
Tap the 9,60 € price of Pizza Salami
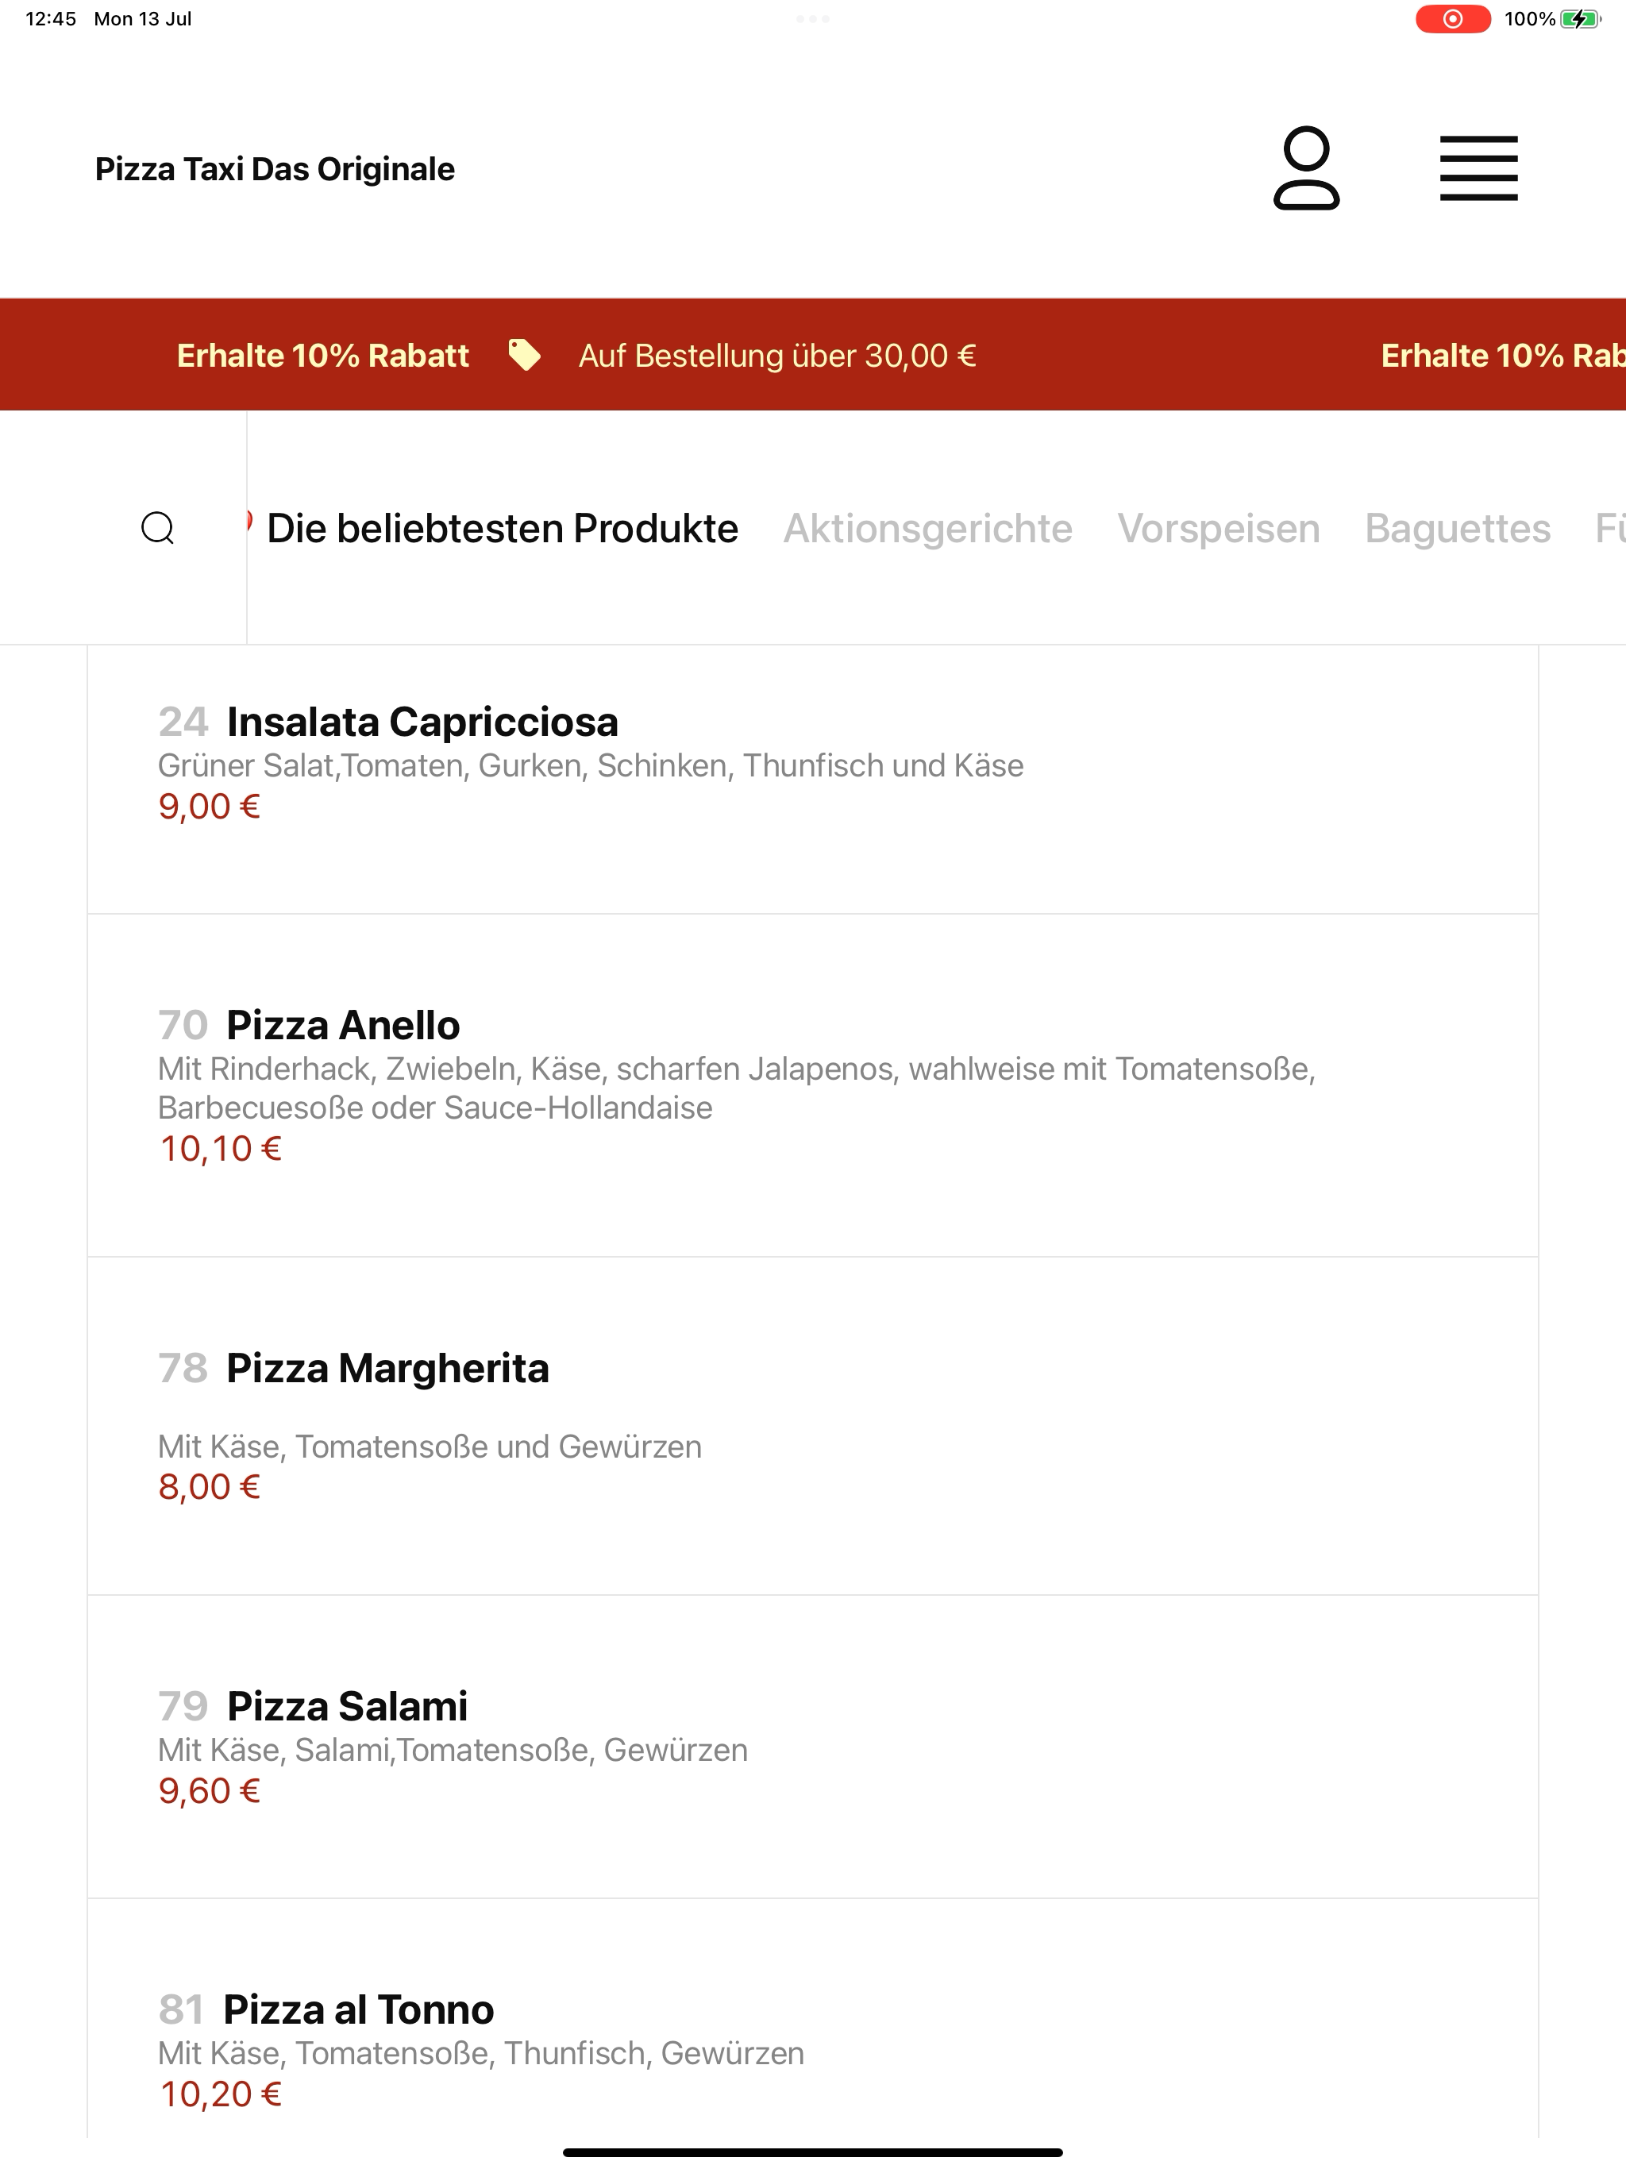pos(209,1791)
